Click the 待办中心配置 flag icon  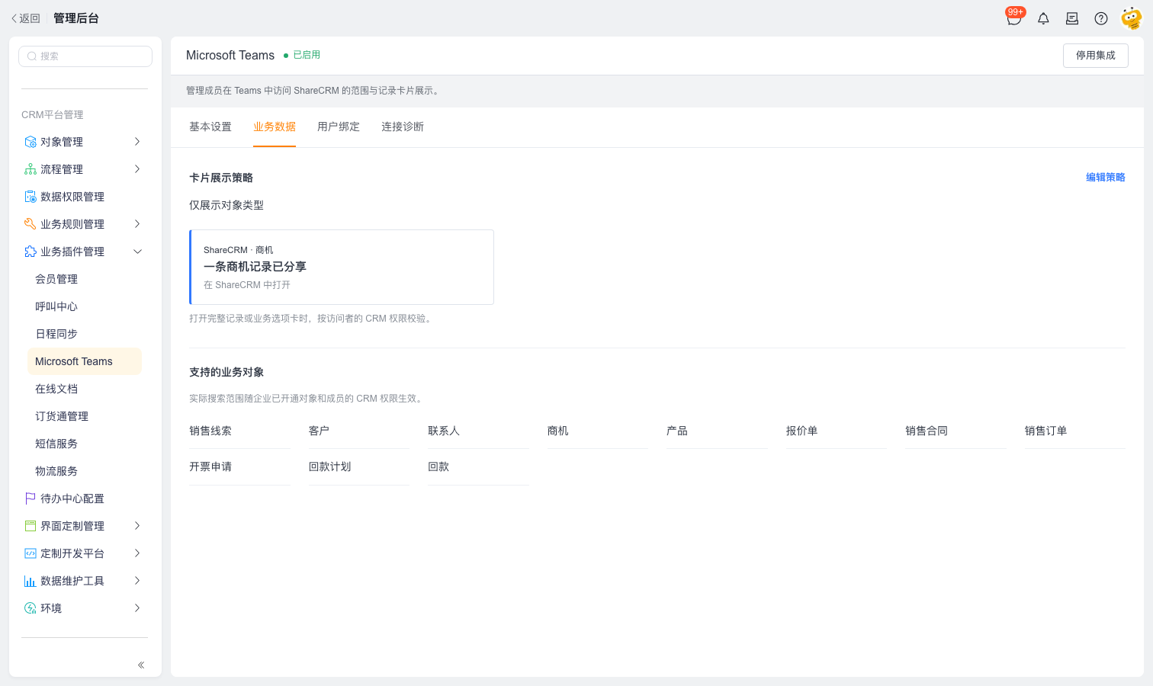(x=31, y=498)
